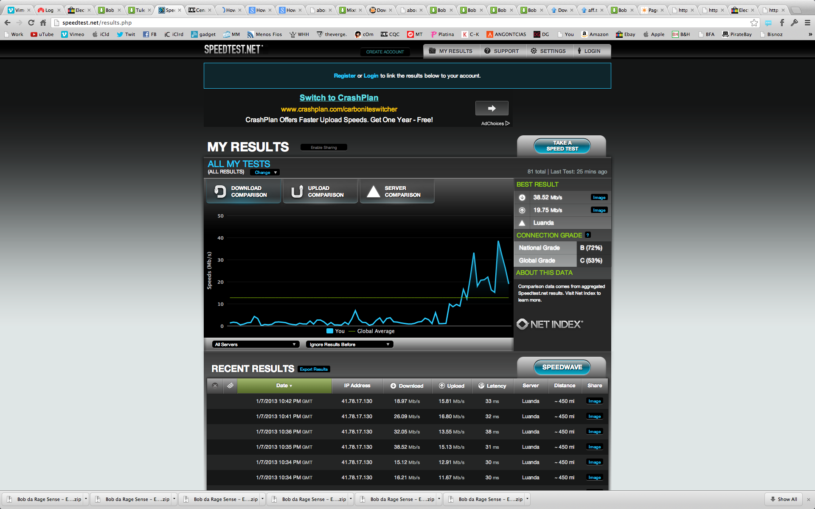Click Take a Speed Test button
815x509 pixels.
562,146
